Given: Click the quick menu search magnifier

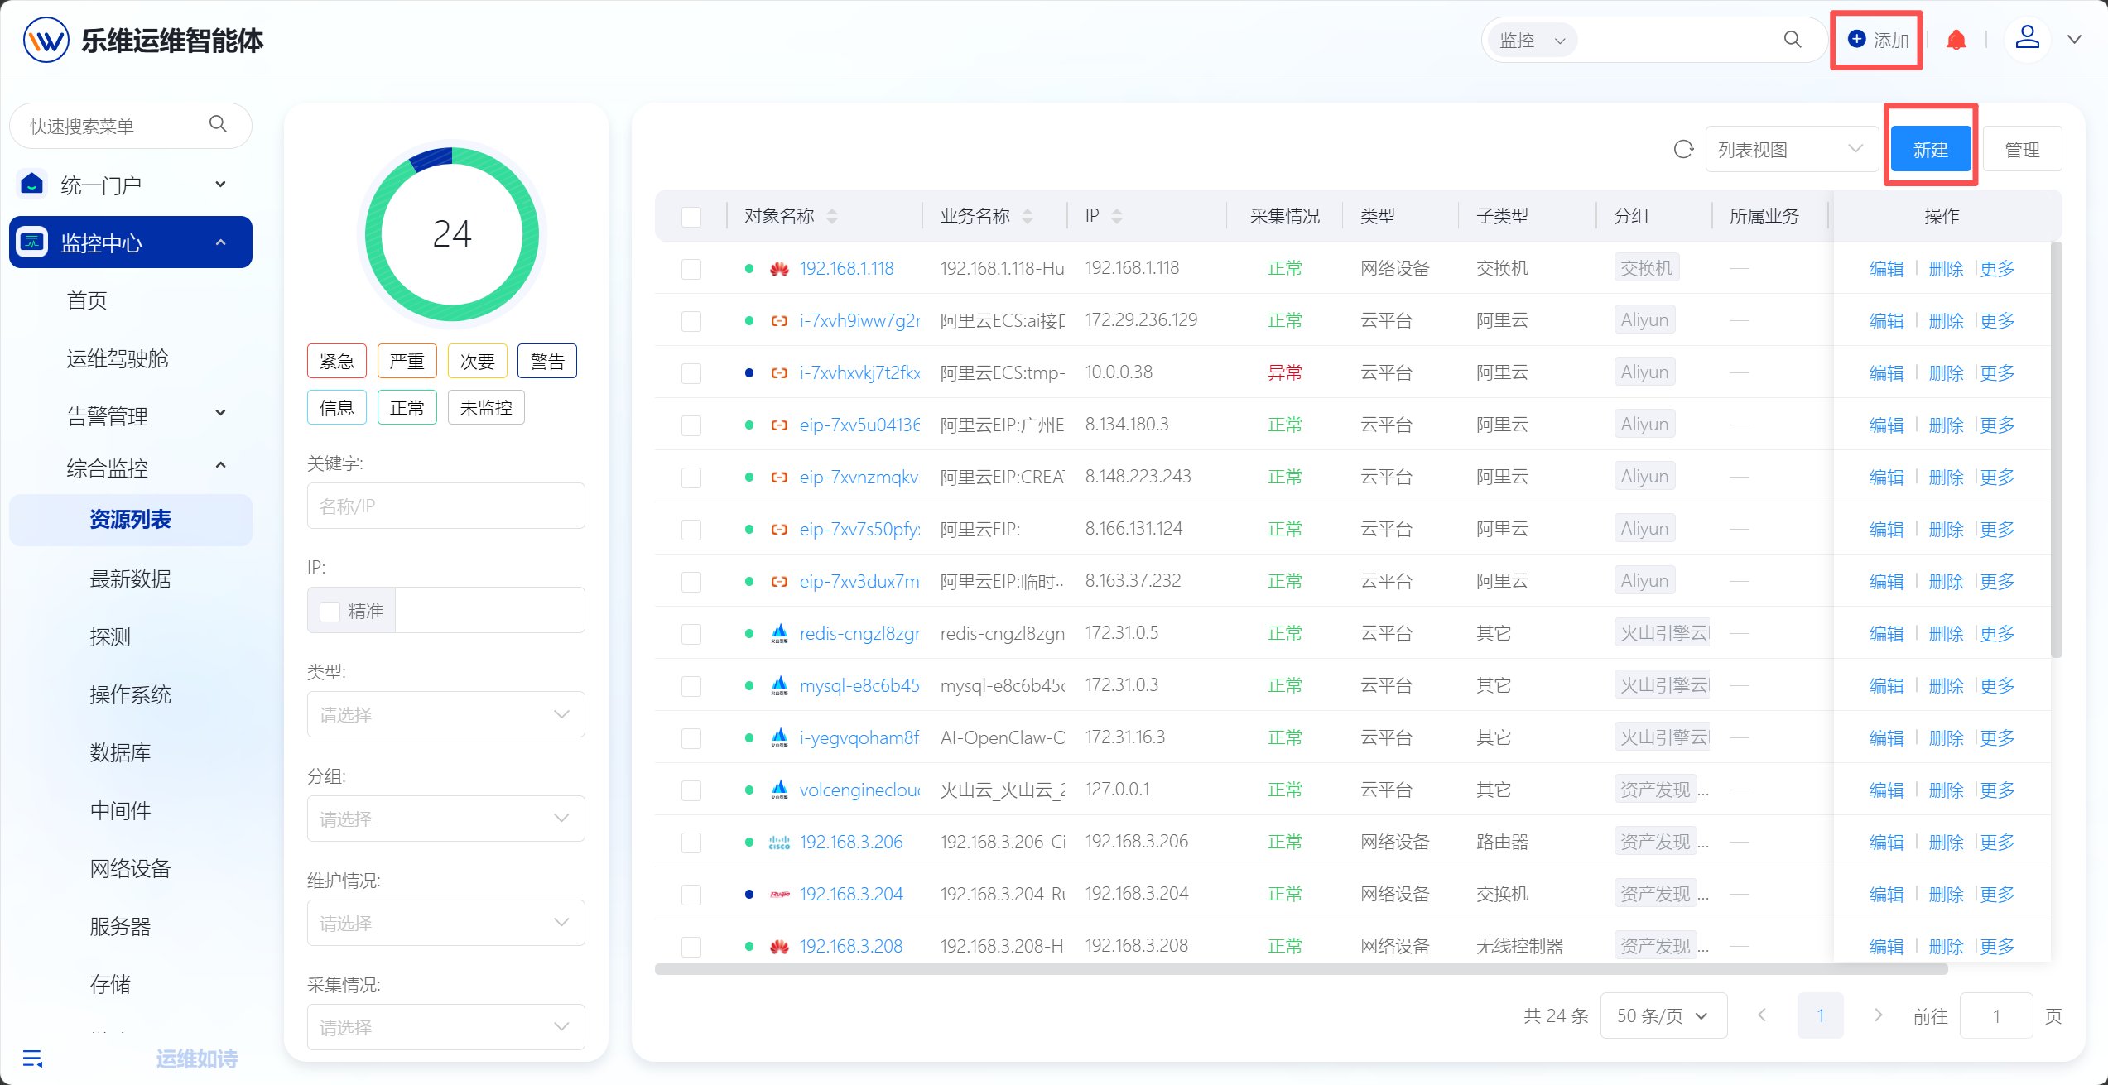Looking at the screenshot, I should tap(218, 124).
